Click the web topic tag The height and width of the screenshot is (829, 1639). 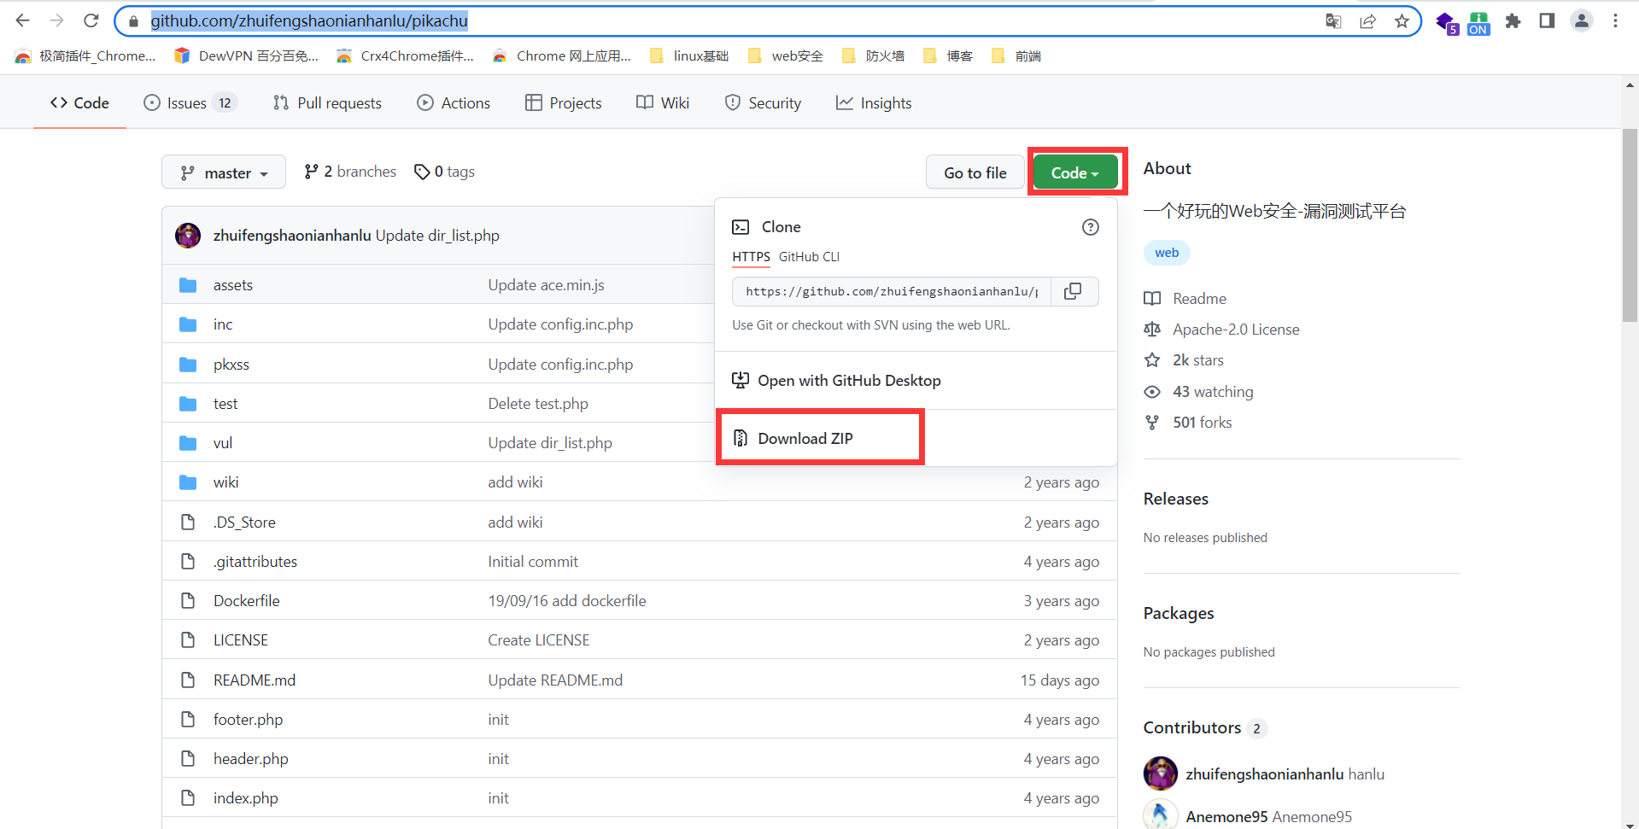pyautogui.click(x=1167, y=253)
